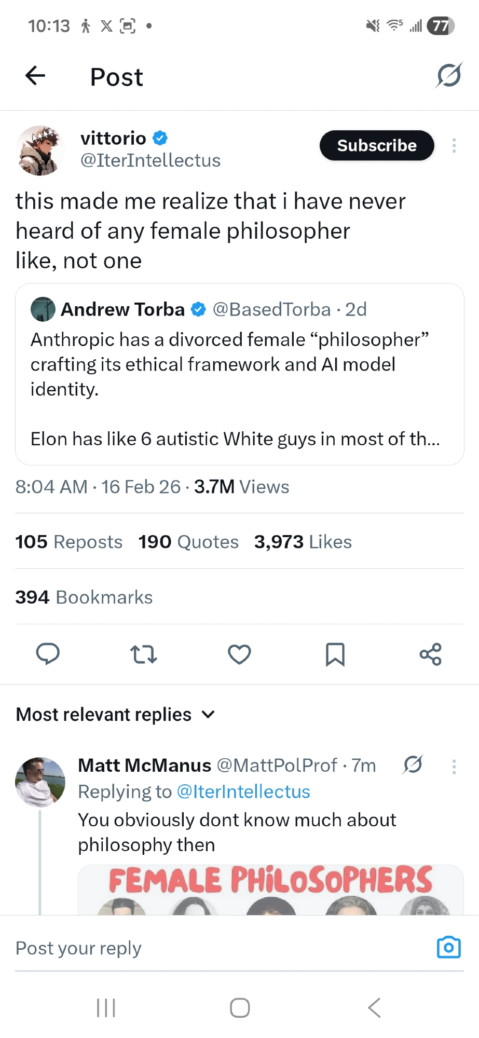View the 3,973 Likes list
This screenshot has height=1038, width=479.
303,542
